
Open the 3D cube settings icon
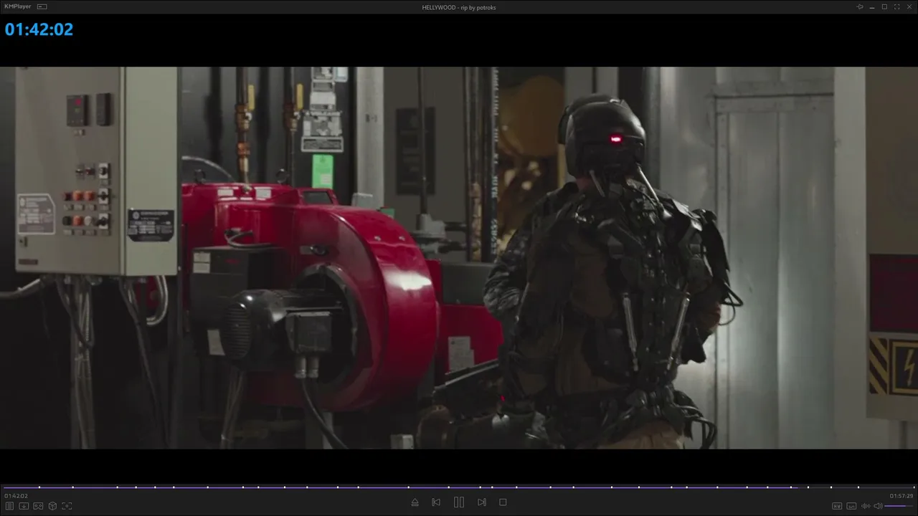click(52, 506)
